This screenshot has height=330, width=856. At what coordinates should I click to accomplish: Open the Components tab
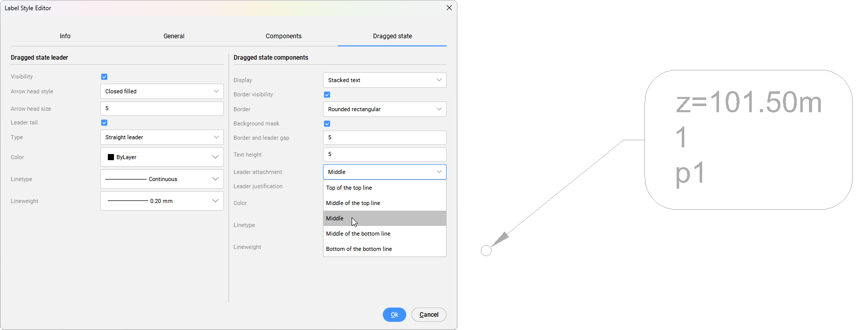click(x=283, y=36)
